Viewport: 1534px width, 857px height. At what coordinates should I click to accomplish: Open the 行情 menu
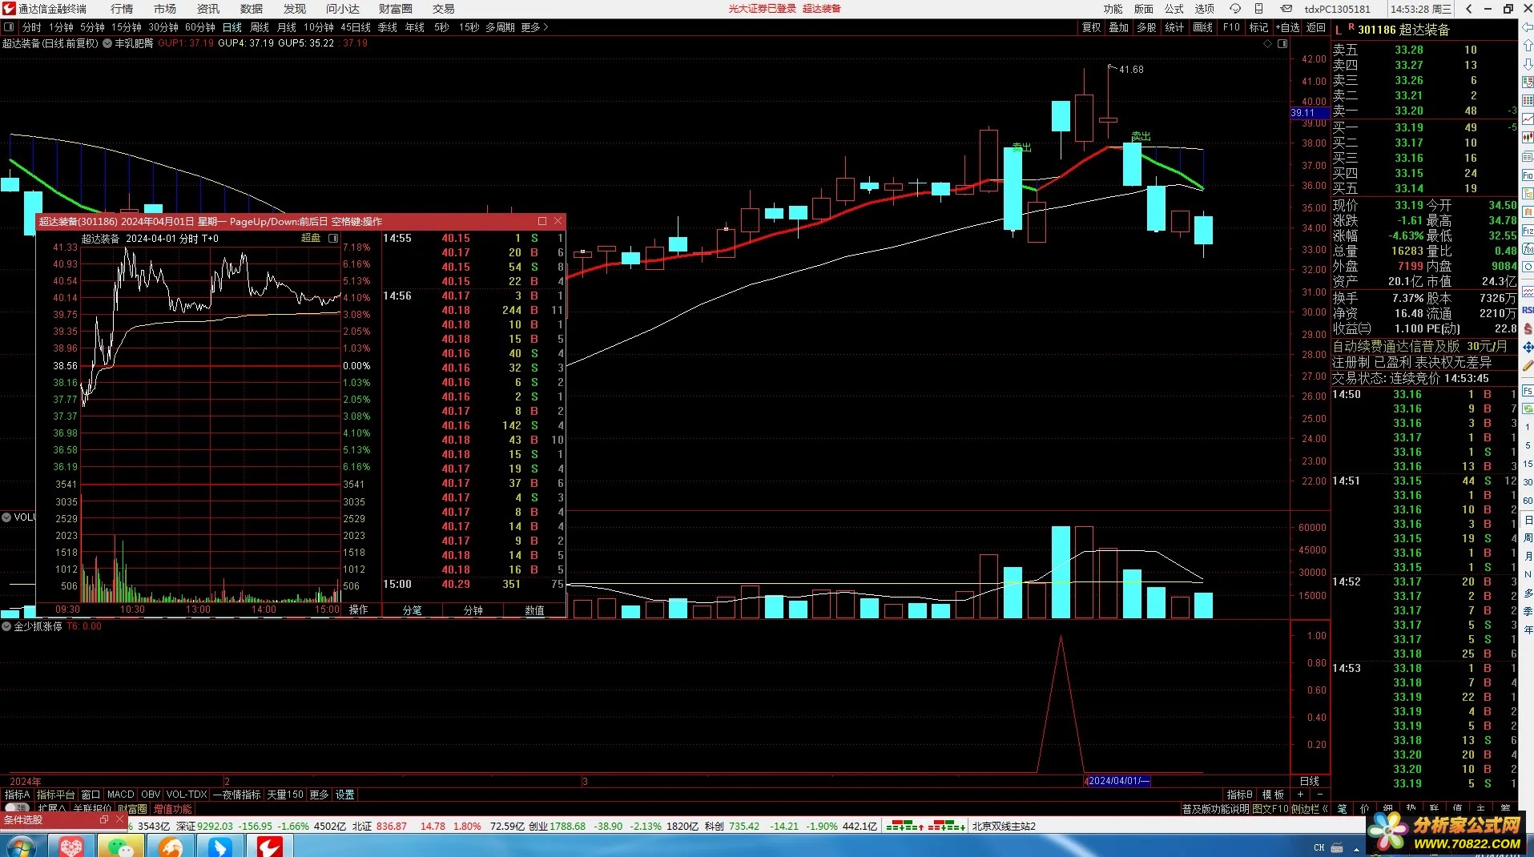tap(122, 9)
